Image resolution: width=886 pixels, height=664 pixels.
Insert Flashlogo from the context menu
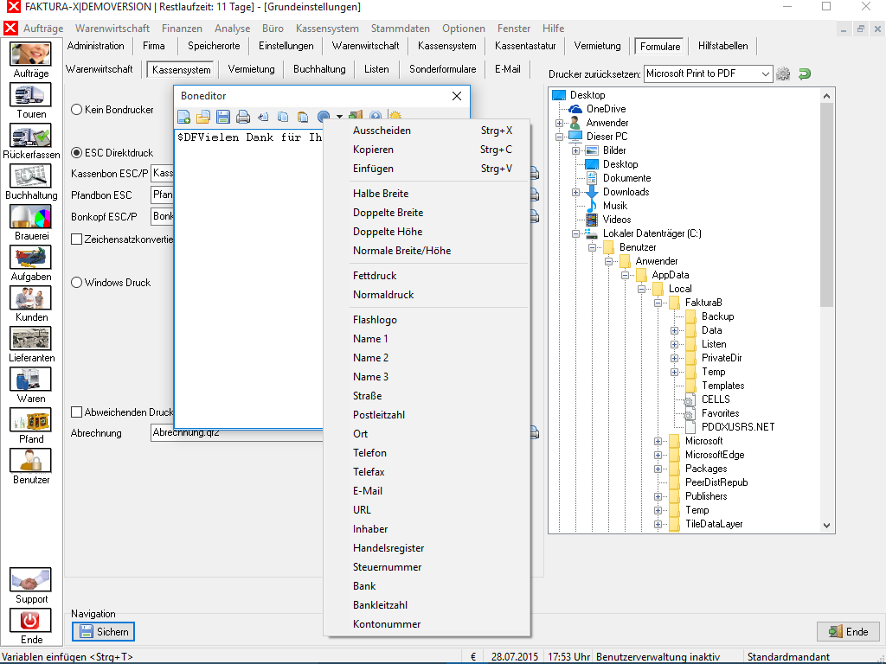427,320
